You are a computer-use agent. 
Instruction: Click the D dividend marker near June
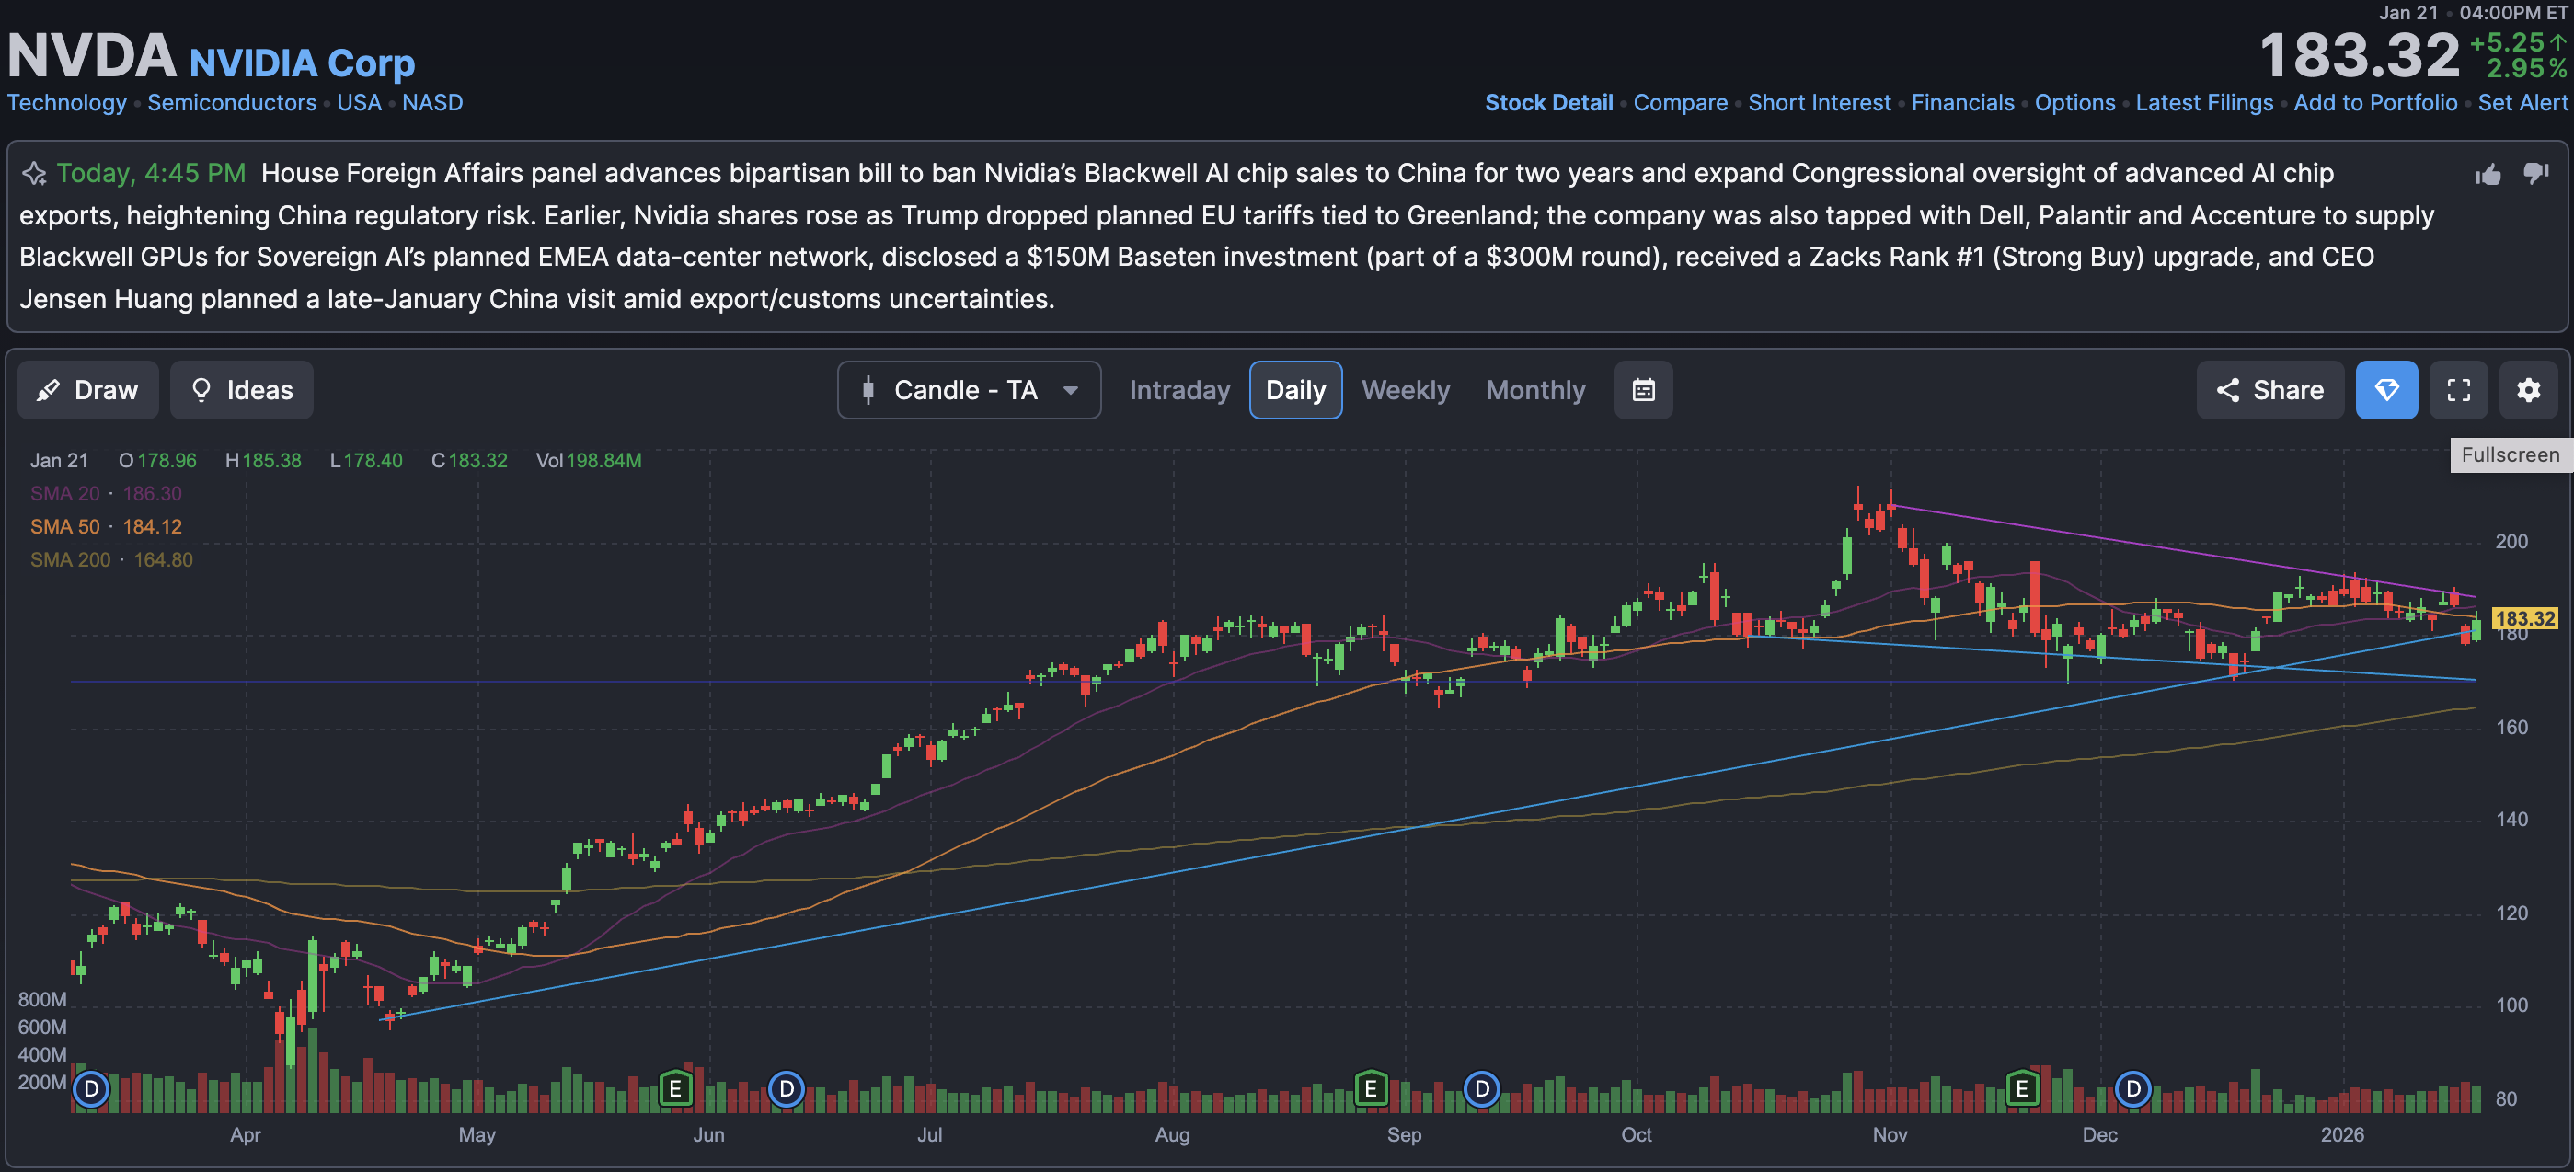tap(787, 1088)
